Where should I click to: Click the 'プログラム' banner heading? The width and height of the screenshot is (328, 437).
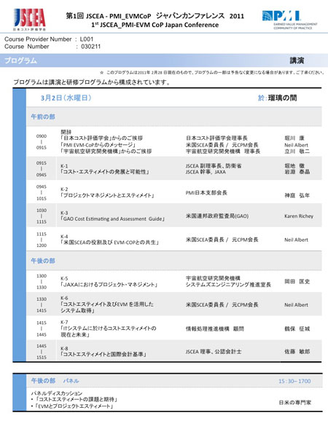tap(20, 60)
